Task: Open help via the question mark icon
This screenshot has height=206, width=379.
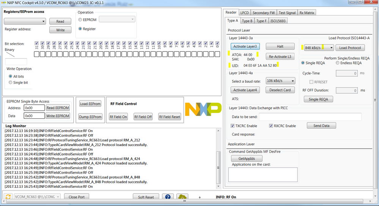Action: (x=168, y=197)
